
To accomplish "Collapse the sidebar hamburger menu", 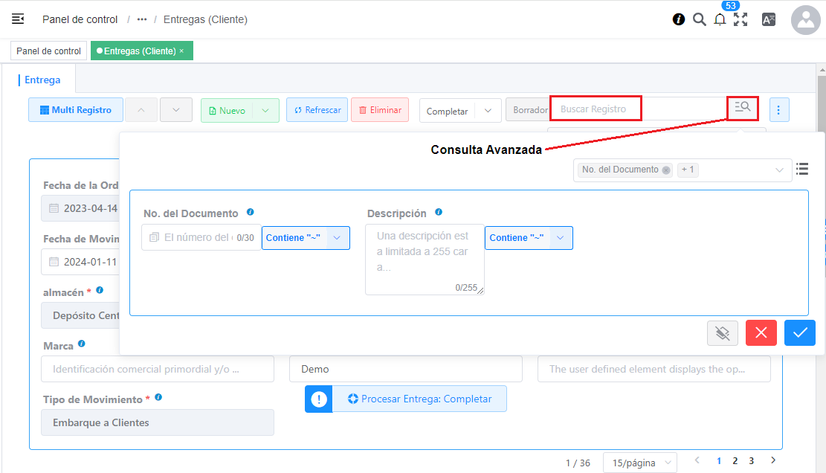I will 18,19.
